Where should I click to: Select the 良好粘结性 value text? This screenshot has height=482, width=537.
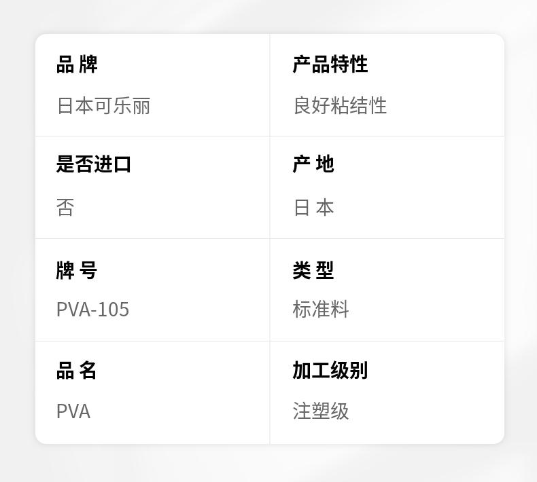[340, 106]
